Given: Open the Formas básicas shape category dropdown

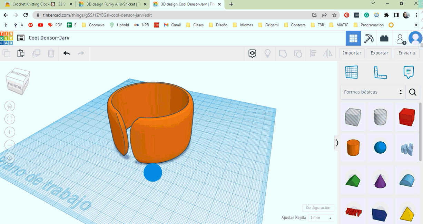Looking at the screenshot, I should 373,92.
